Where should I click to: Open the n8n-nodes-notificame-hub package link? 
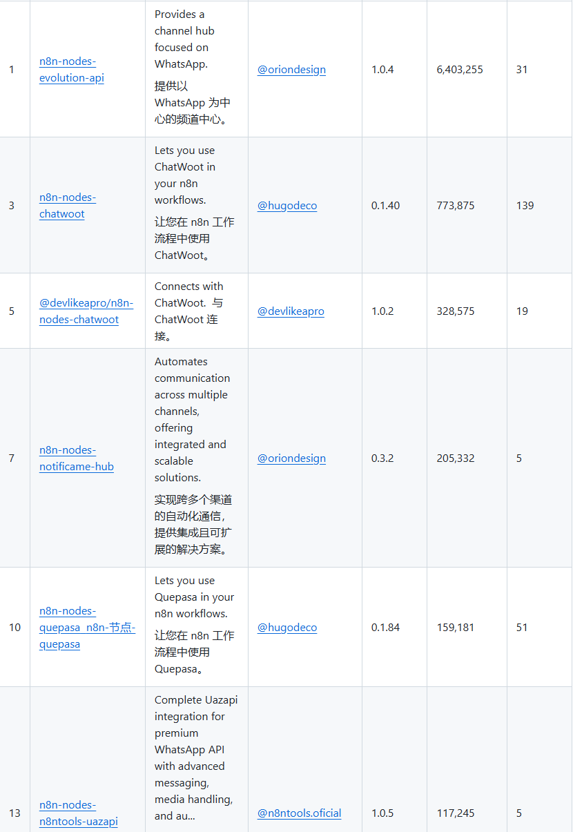(x=76, y=458)
